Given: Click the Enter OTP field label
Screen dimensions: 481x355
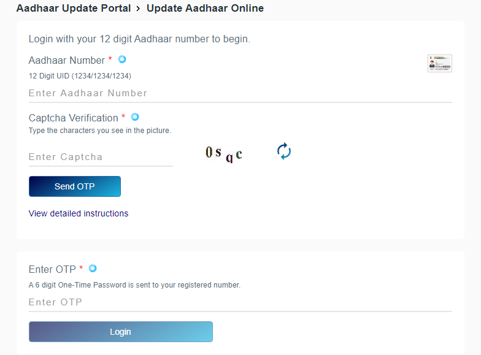Looking at the screenshot, I should coord(52,270).
